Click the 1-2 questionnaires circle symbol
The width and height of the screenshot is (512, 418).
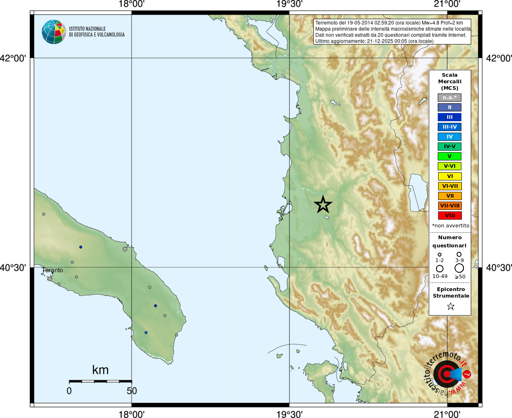coord(439,255)
